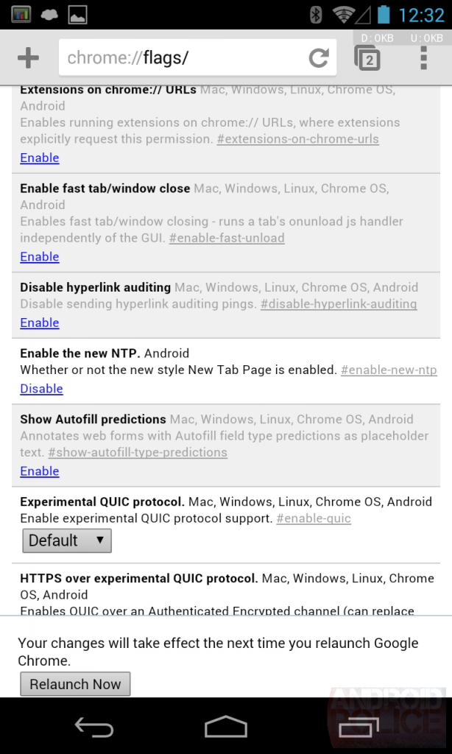Enable Show Autofill predictions
Screen dimensions: 452x754
click(40, 471)
